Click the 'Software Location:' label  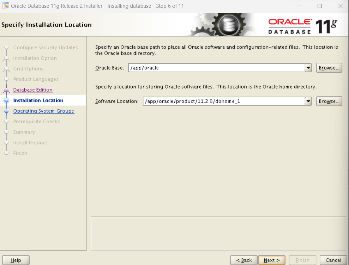pos(117,101)
